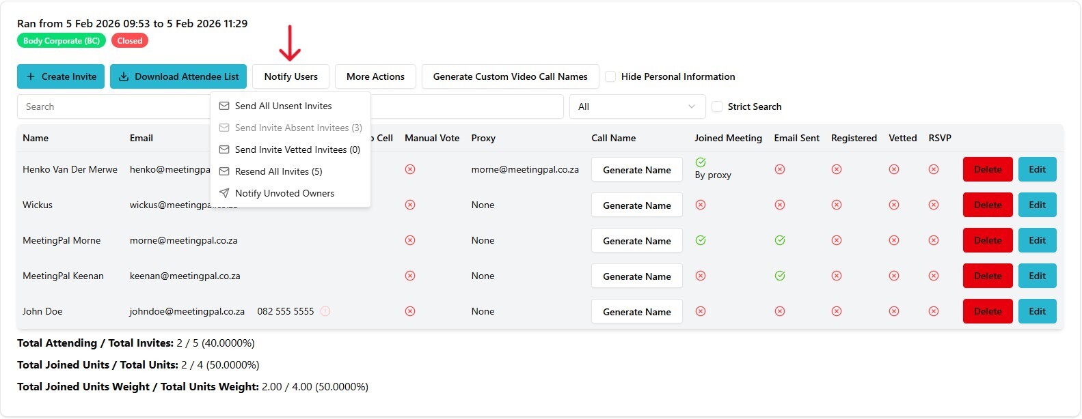Screen dimensions: 1082x419
Task: Download the Attendee List
Action: (178, 76)
